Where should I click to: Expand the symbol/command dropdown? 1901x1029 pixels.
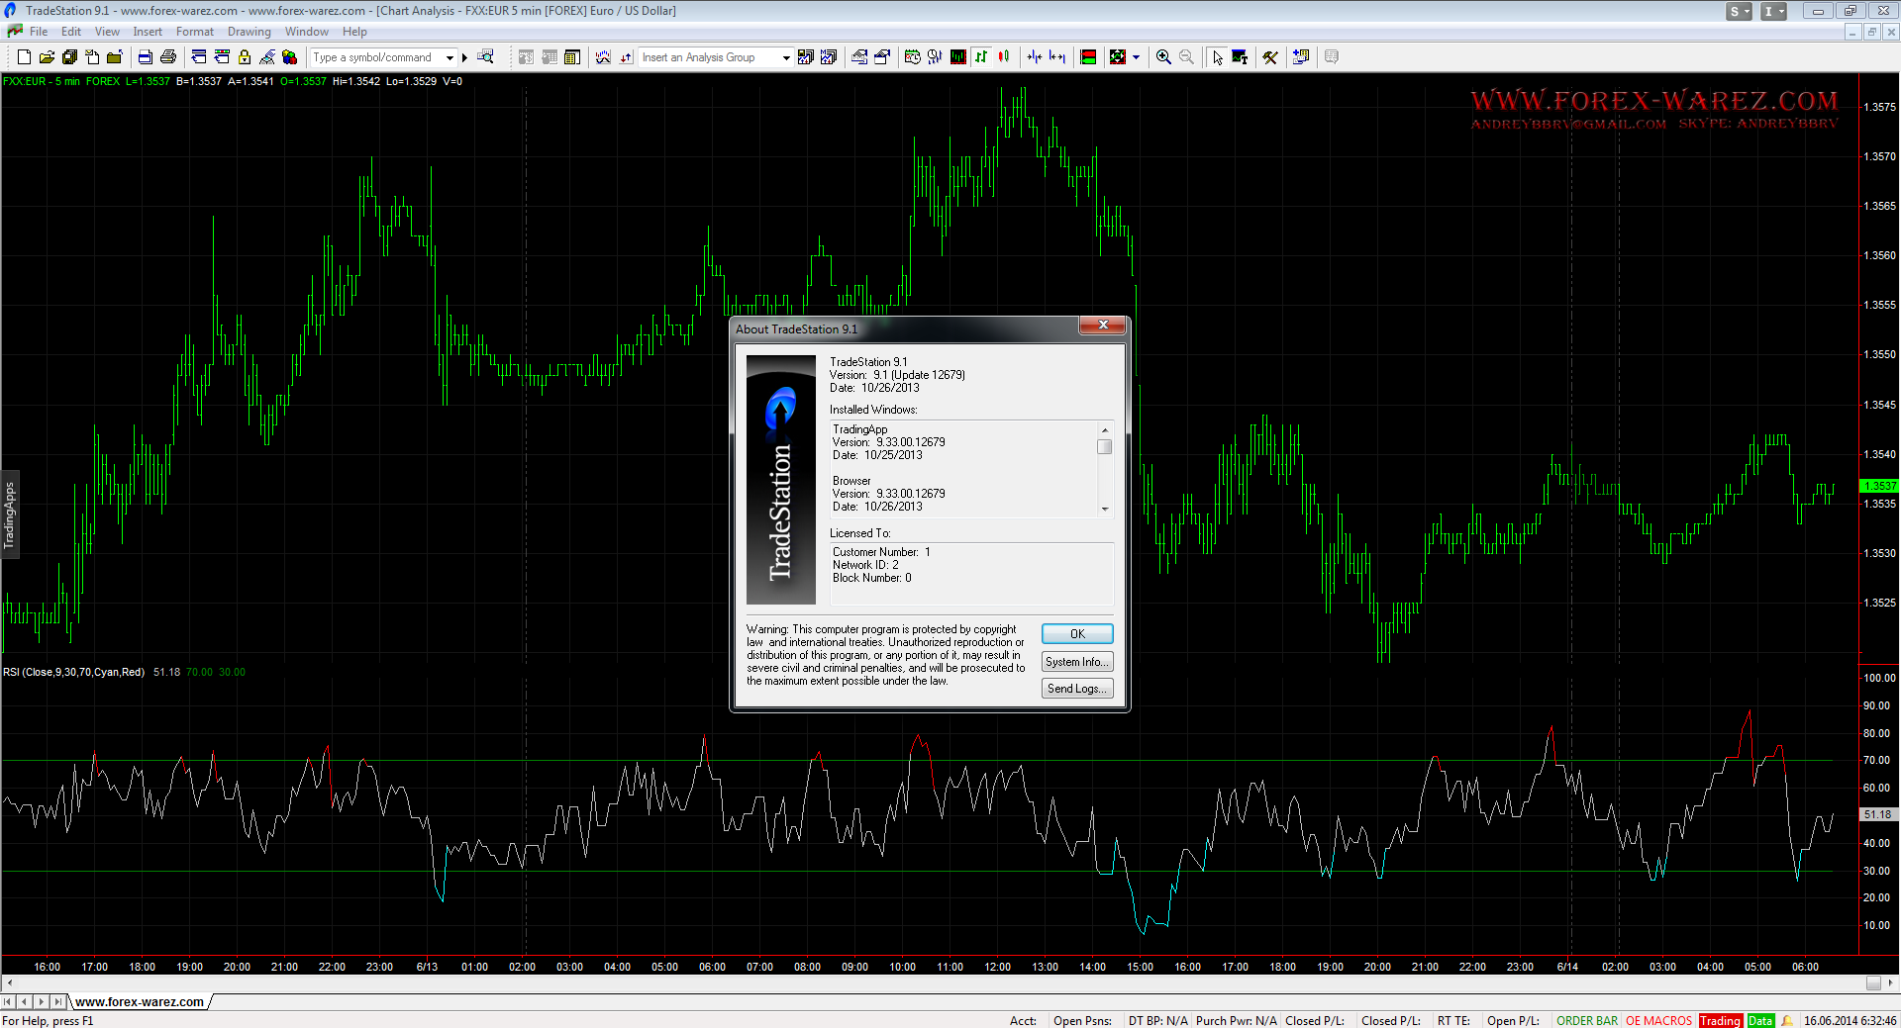tap(450, 57)
